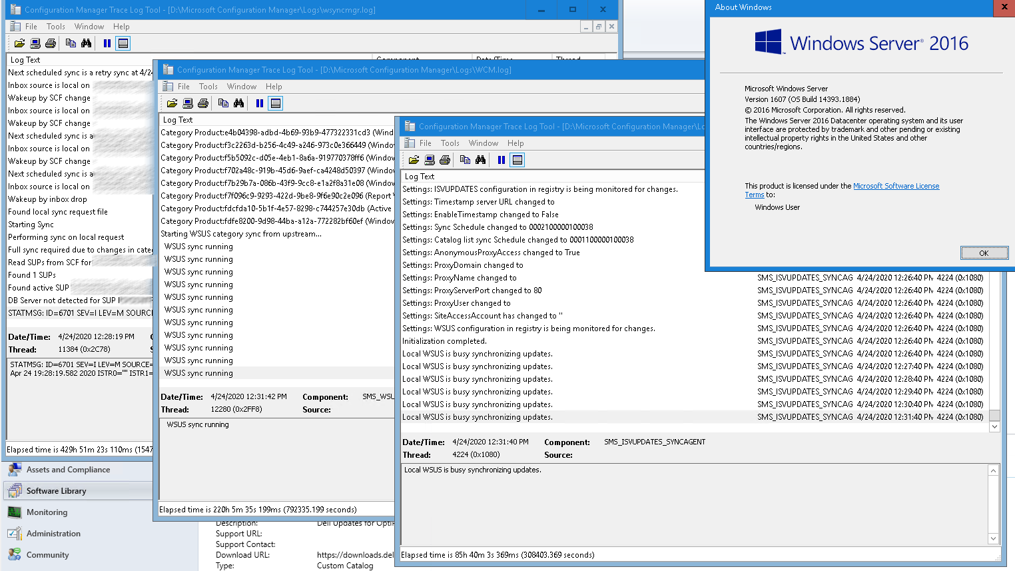Click Open icon in SYNCAGENT log window toolbar
The width and height of the screenshot is (1015, 571).
coord(414,160)
